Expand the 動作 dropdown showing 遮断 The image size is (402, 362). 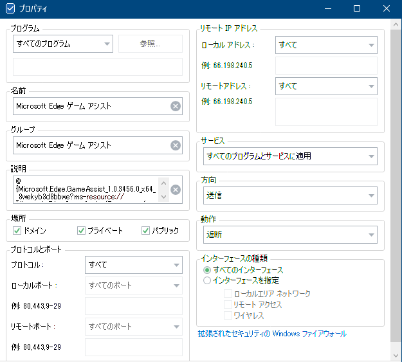pos(289,235)
